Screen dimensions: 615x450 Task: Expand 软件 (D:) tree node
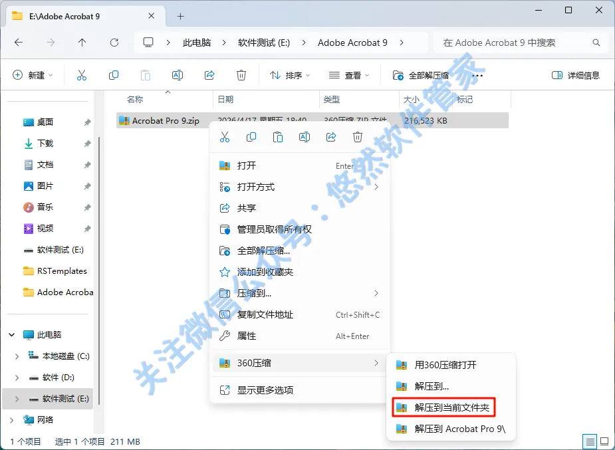17,378
